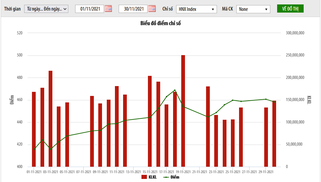Screen dimensions: 321x182
Task: Click the red KLKL legend swatch
Action: (144, 177)
